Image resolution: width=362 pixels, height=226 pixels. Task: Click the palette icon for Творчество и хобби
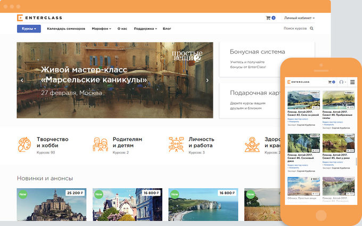coord(24,144)
